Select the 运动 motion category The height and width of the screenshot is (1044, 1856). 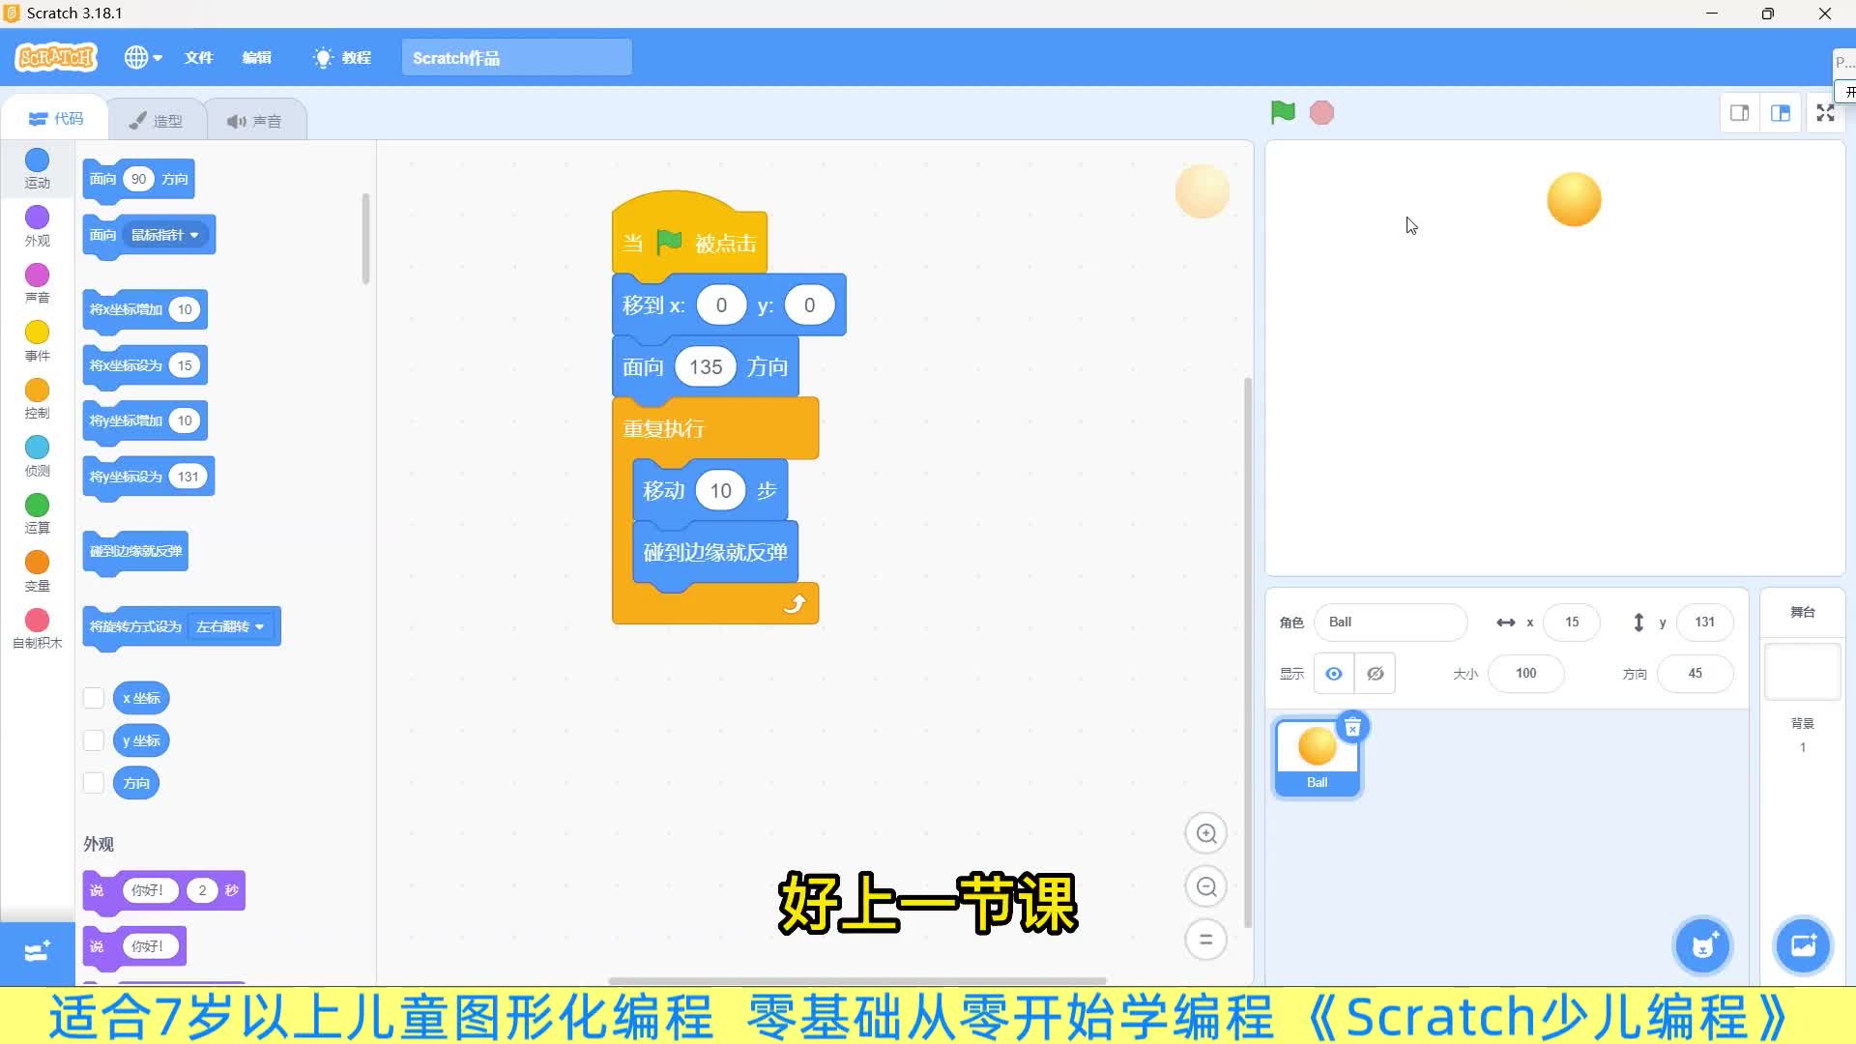tap(37, 169)
